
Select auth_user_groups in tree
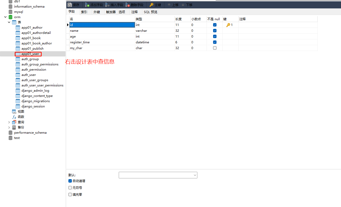click(x=35, y=80)
